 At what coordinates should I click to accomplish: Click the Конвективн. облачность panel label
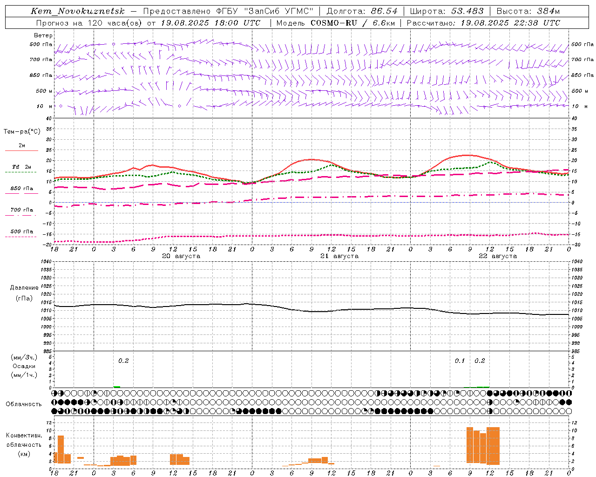[24, 440]
